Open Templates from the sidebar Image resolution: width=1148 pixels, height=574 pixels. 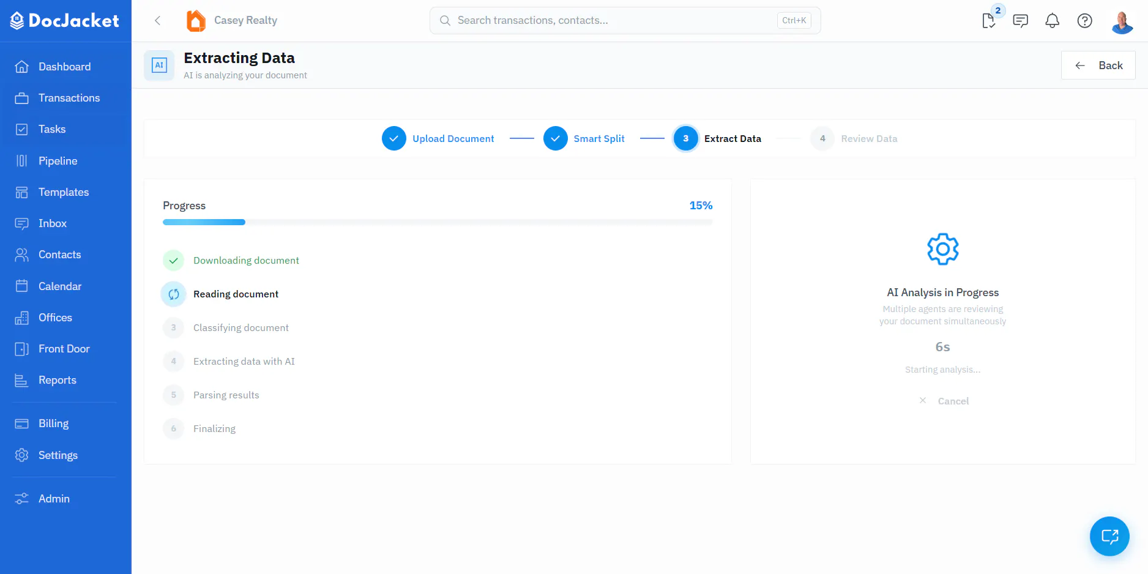[65, 192]
